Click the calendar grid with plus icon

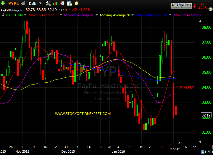tap(70, 3)
